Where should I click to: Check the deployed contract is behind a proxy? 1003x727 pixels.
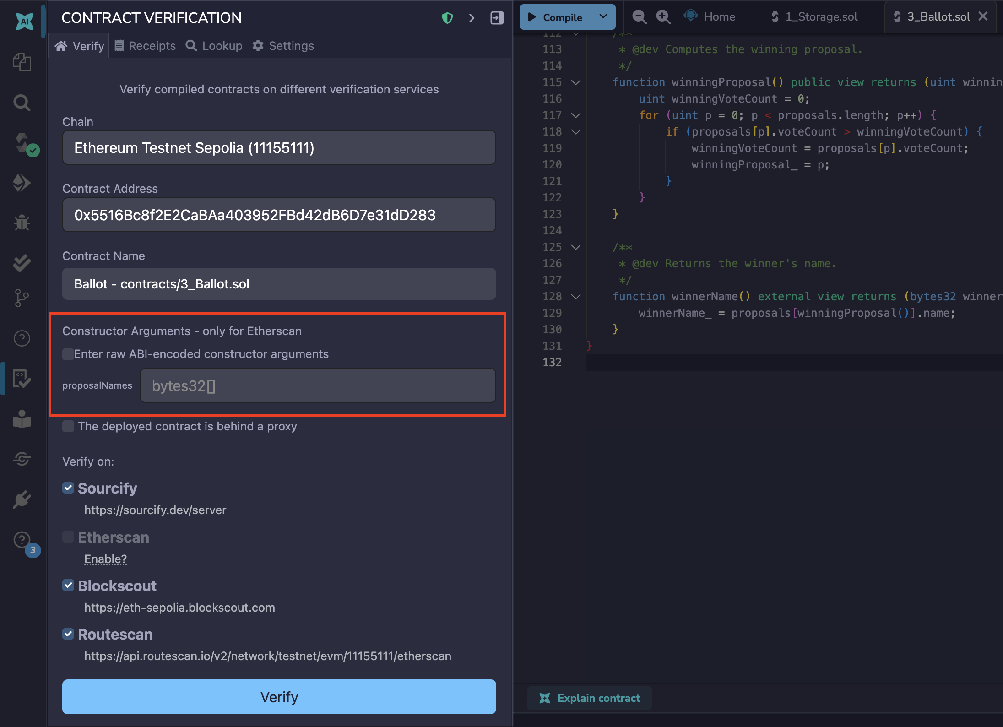[68, 426]
